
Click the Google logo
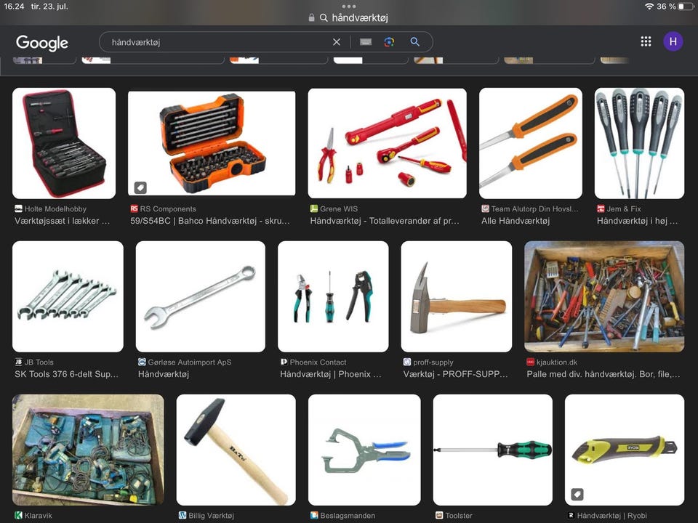click(42, 42)
